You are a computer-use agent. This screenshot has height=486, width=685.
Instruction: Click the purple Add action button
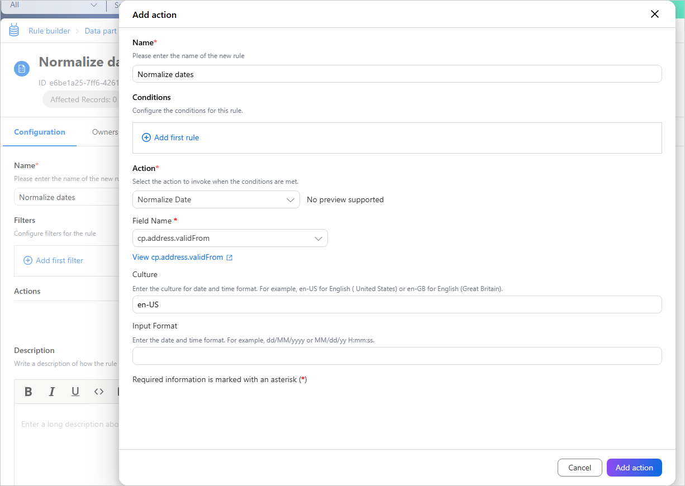click(634, 468)
